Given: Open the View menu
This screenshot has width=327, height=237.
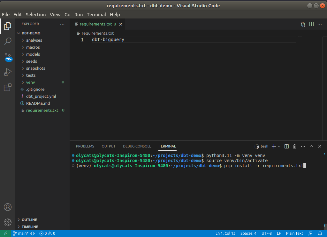Looking at the screenshot, I should click(x=55, y=15).
